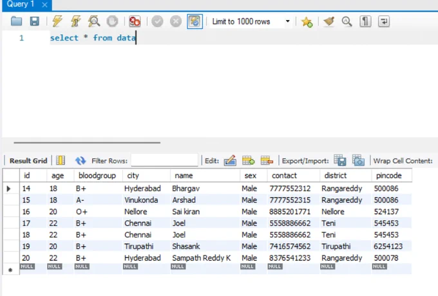Screen dimensions: 438x296
Task: Save snippet with star icon
Action: [x=307, y=21]
